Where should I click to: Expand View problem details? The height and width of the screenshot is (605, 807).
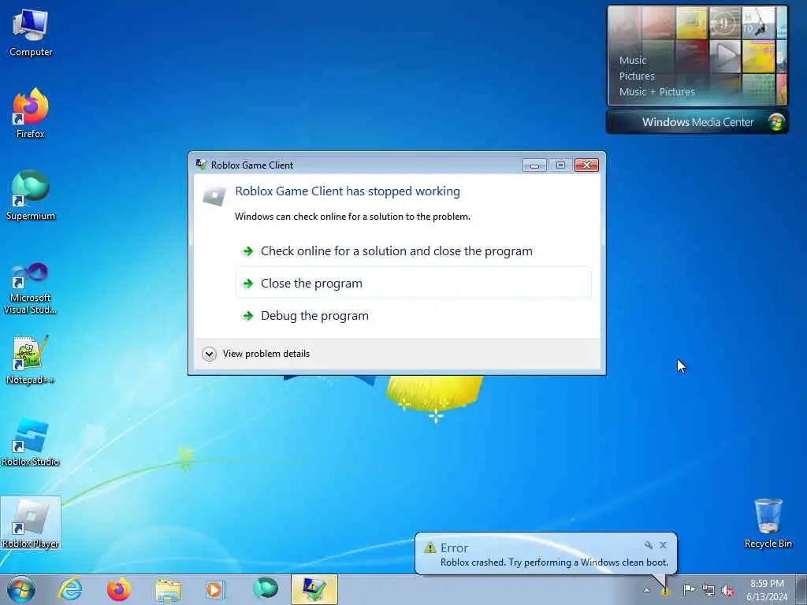(x=256, y=354)
